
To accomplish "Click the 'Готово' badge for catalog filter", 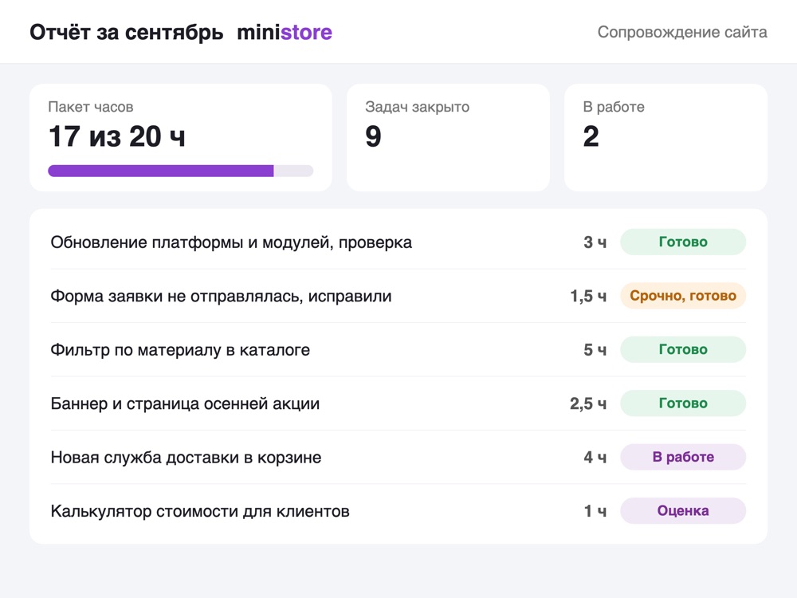I will click(x=683, y=350).
